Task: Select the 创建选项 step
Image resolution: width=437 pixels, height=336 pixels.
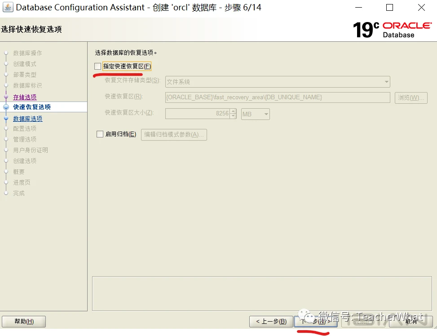Action: pos(25,161)
